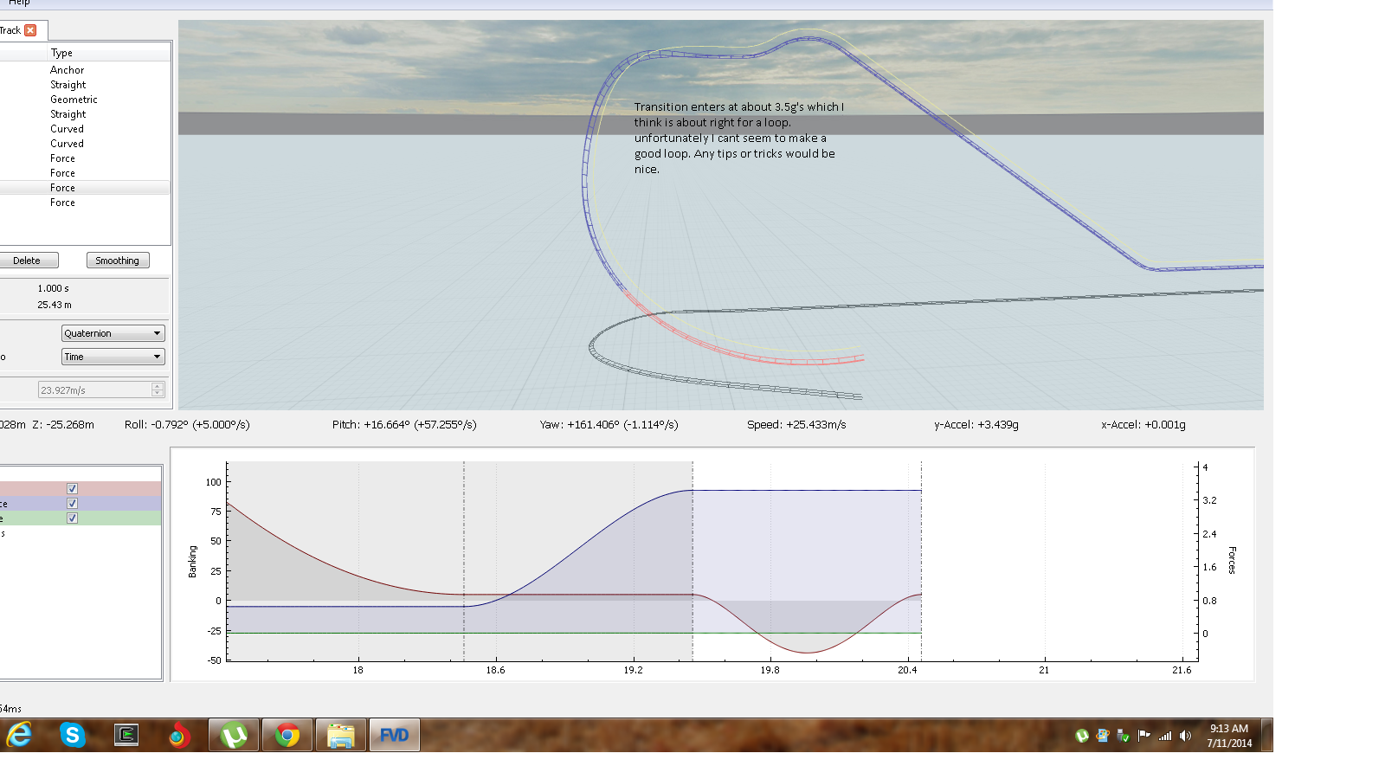Viewport: 1385px width, 779px height.
Task: Open Windows Explorer folder icon in taskbar
Action: click(341, 735)
